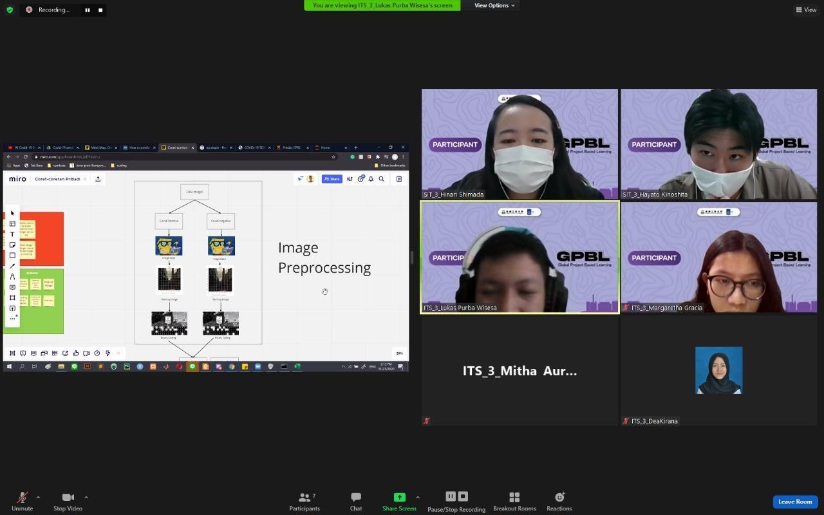Image resolution: width=824 pixels, height=515 pixels.
Task: Expand video options arrow beside Stop Video
Action: 86,497
